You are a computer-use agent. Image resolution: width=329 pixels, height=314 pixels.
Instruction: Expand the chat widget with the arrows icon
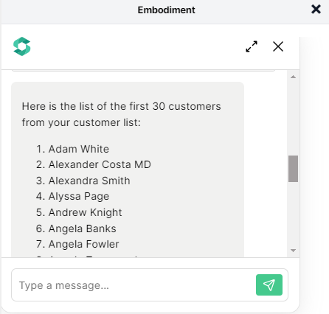tap(252, 46)
